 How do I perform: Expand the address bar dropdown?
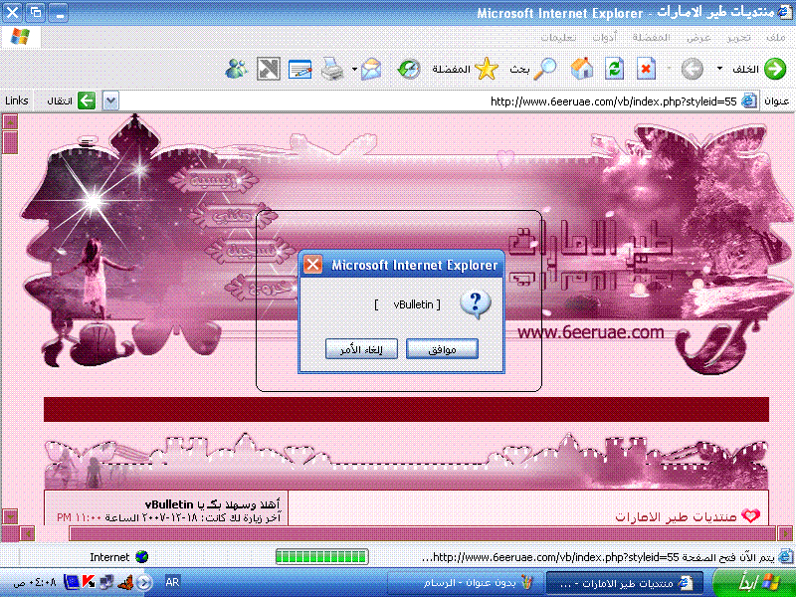pyautogui.click(x=110, y=100)
